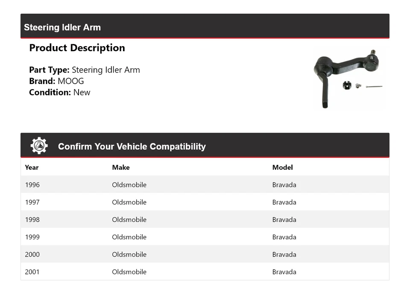
Task: Click the gear compatibility icon
Action: click(39, 146)
